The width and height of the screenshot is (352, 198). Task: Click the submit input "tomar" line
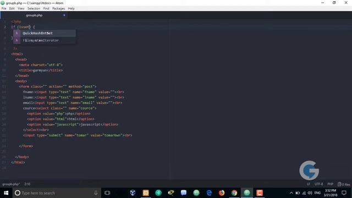[78, 135]
